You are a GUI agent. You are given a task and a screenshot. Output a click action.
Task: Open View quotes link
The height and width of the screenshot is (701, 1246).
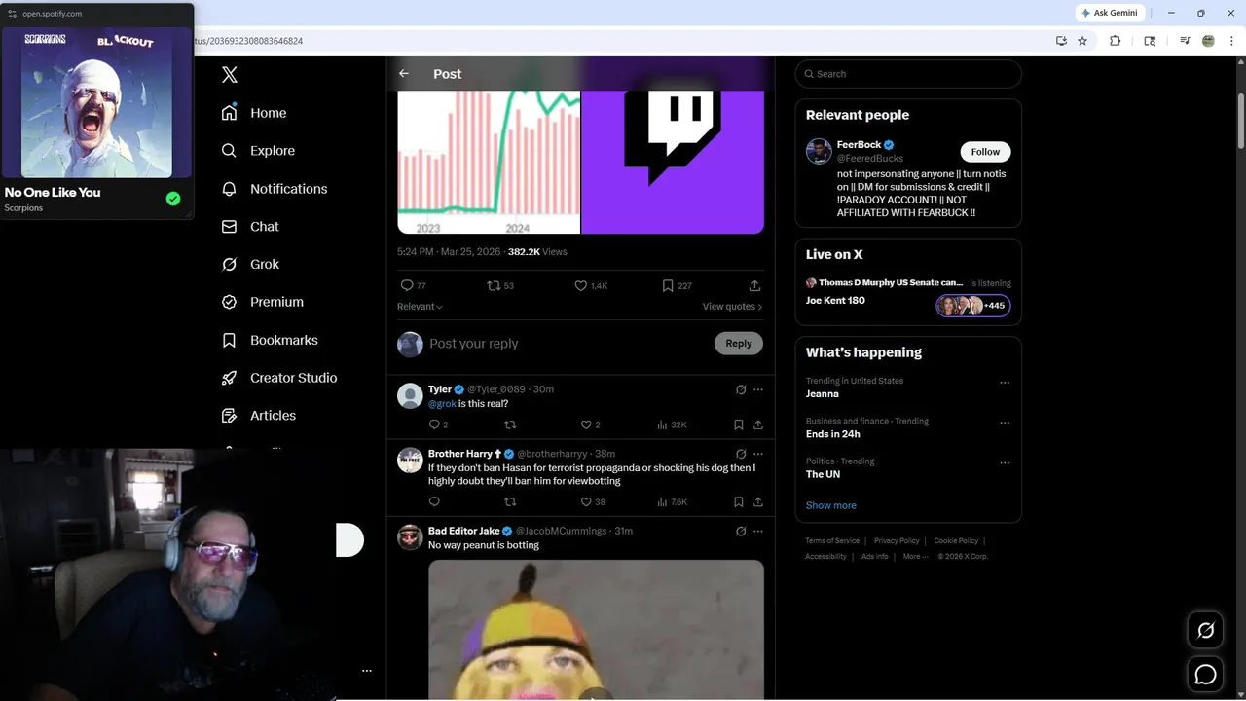coord(732,307)
